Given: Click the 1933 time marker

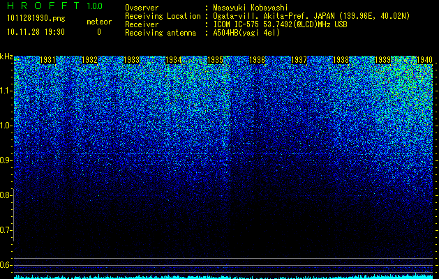Looking at the screenshot, I should coord(132,60).
